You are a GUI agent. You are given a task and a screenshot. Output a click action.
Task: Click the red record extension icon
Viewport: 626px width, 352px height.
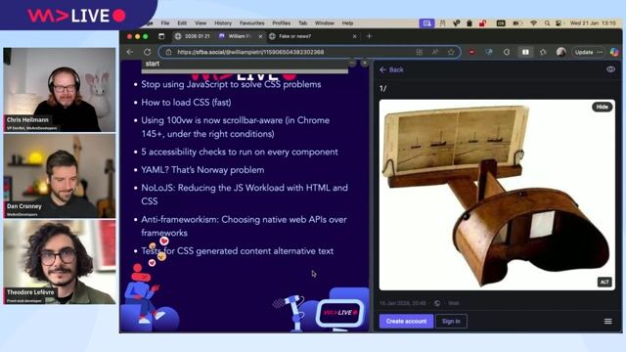(471, 52)
